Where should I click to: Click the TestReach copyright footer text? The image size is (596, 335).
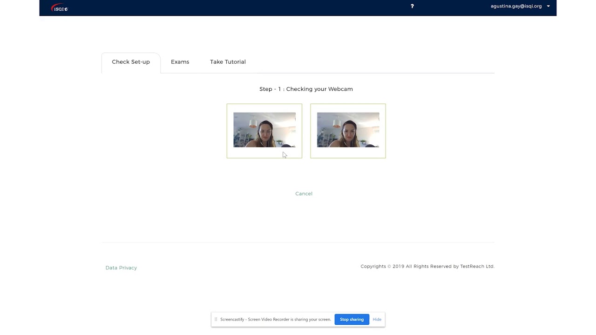pos(427,266)
